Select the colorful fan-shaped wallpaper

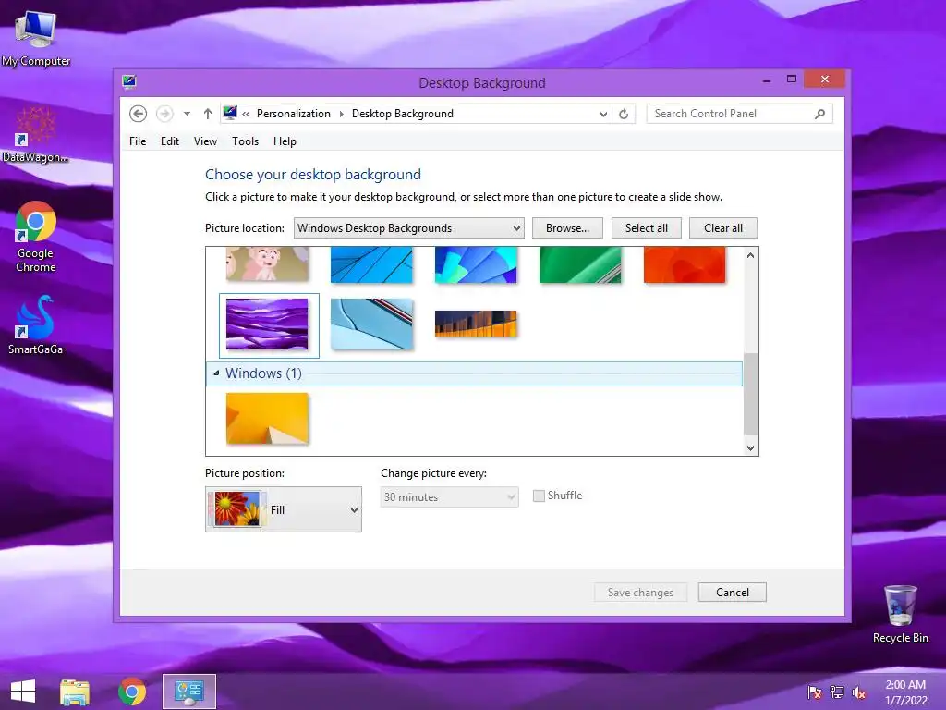coord(476,264)
